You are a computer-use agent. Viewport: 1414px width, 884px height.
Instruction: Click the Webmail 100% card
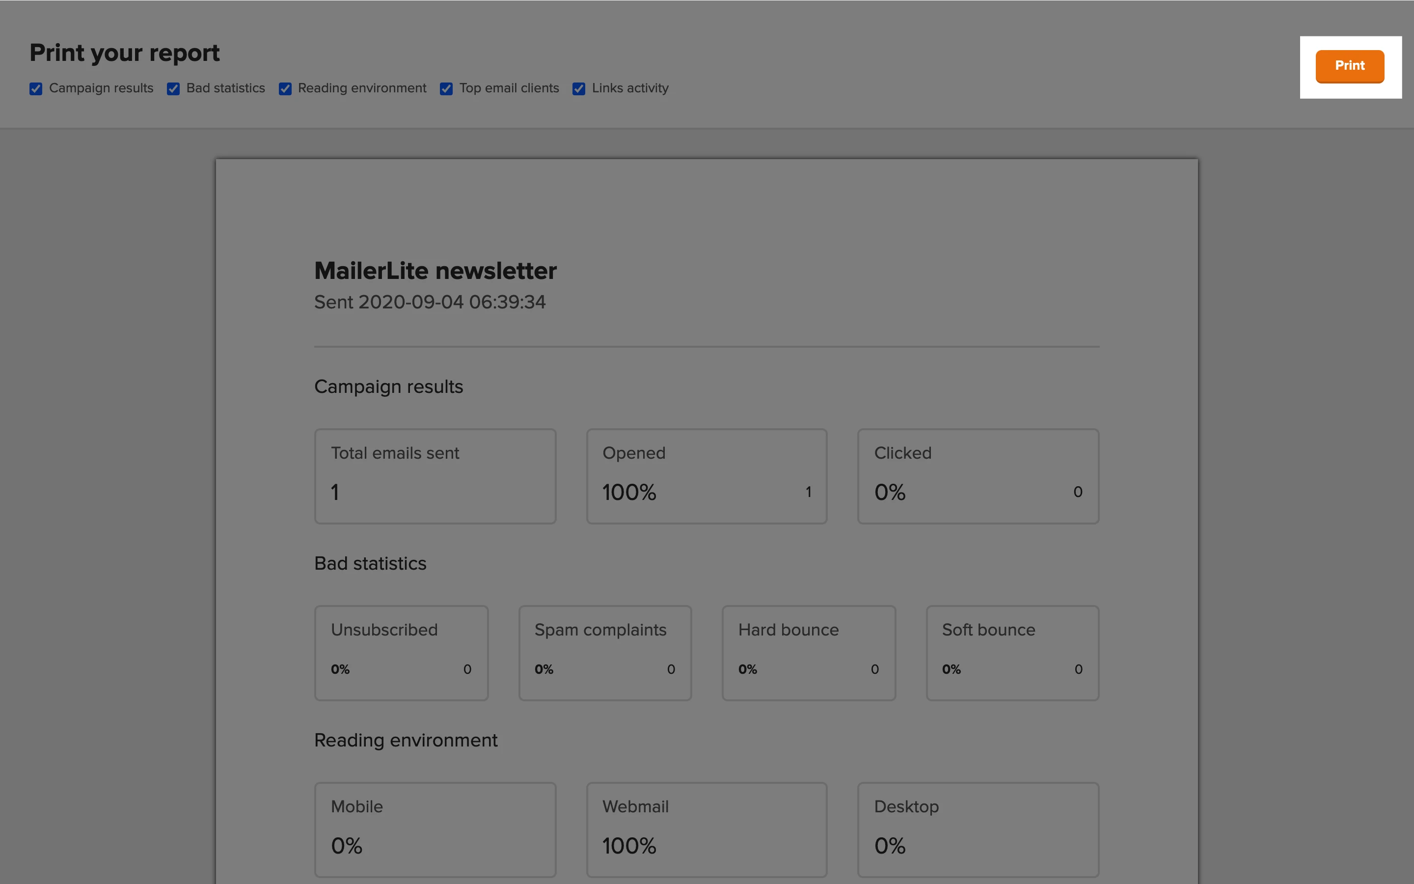tap(707, 829)
